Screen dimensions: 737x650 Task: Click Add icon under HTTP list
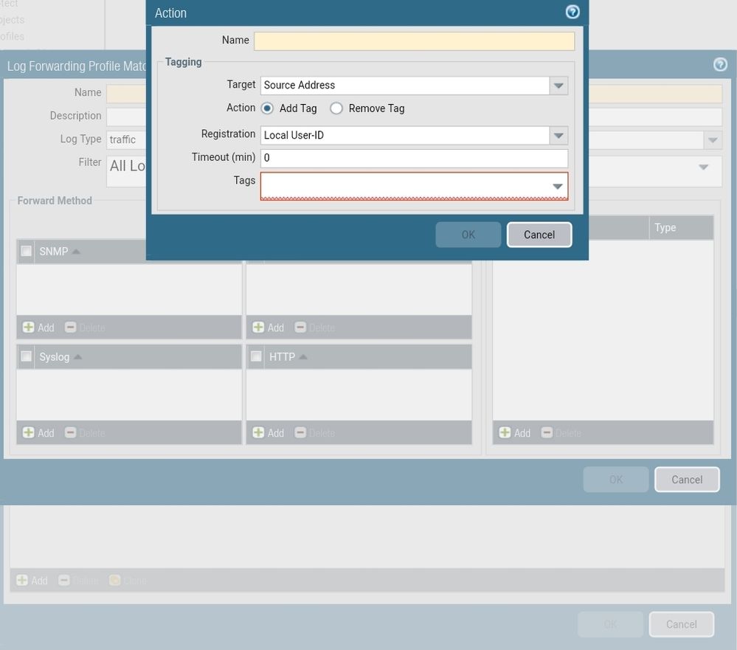click(258, 433)
